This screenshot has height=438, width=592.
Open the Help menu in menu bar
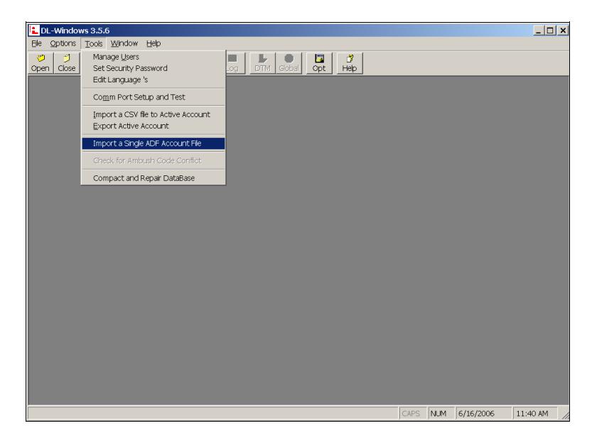[154, 43]
